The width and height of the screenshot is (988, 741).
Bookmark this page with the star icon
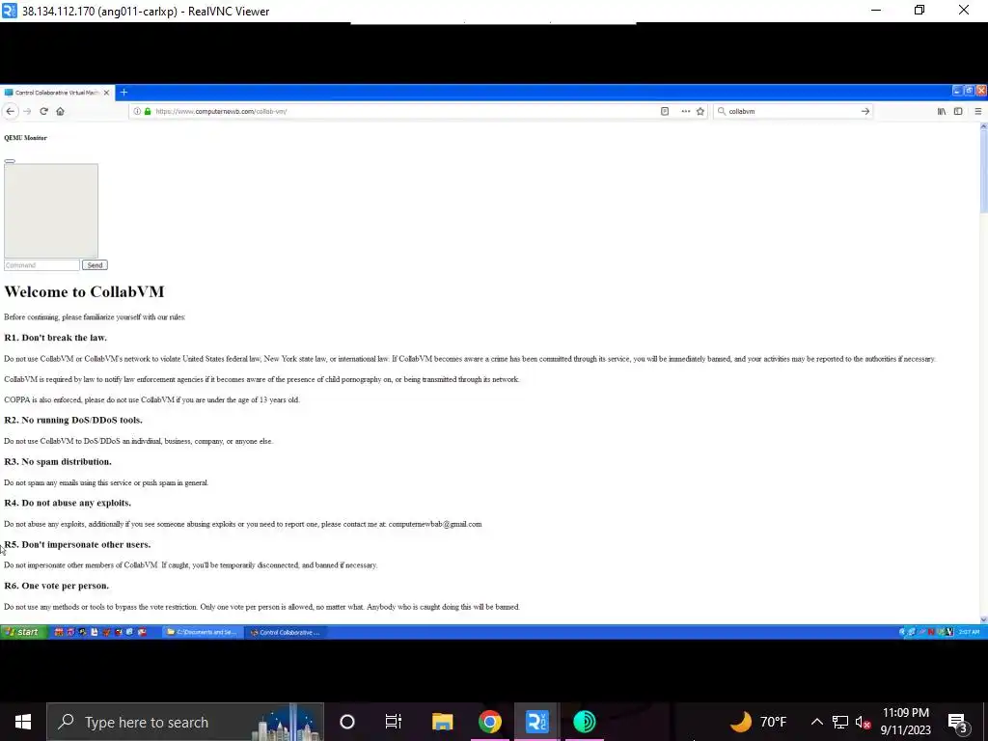[700, 112]
